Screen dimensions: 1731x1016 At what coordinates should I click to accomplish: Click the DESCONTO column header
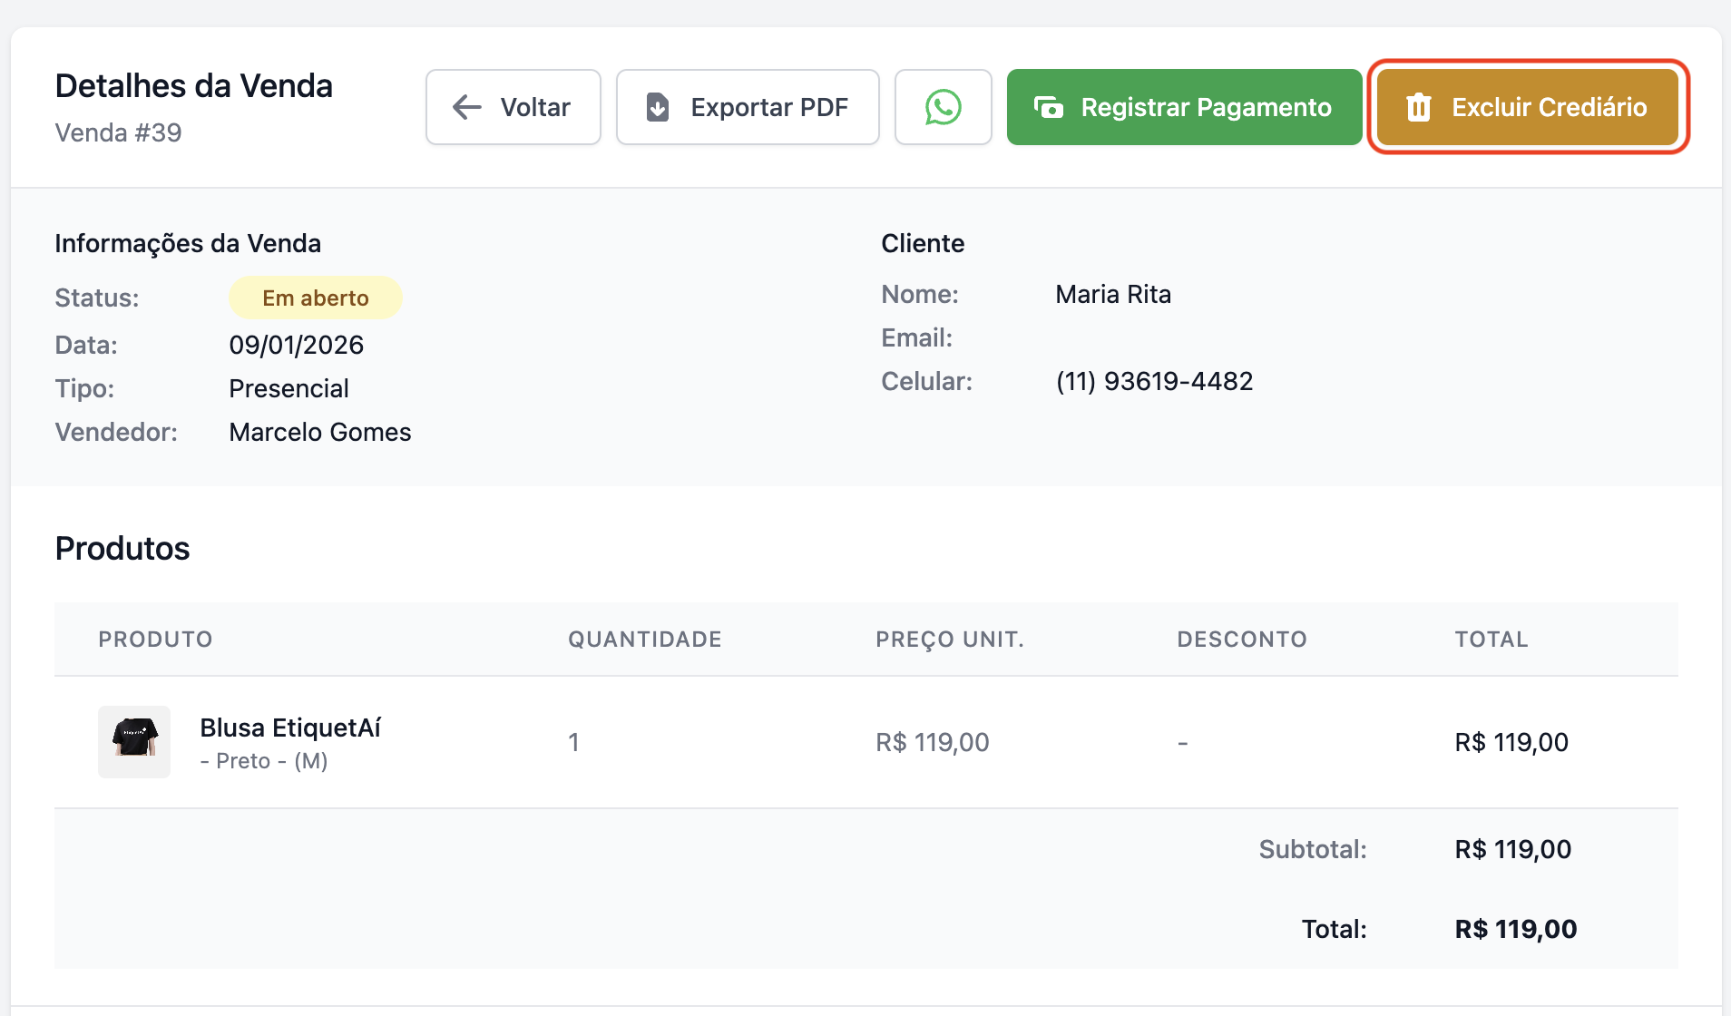[x=1241, y=640]
